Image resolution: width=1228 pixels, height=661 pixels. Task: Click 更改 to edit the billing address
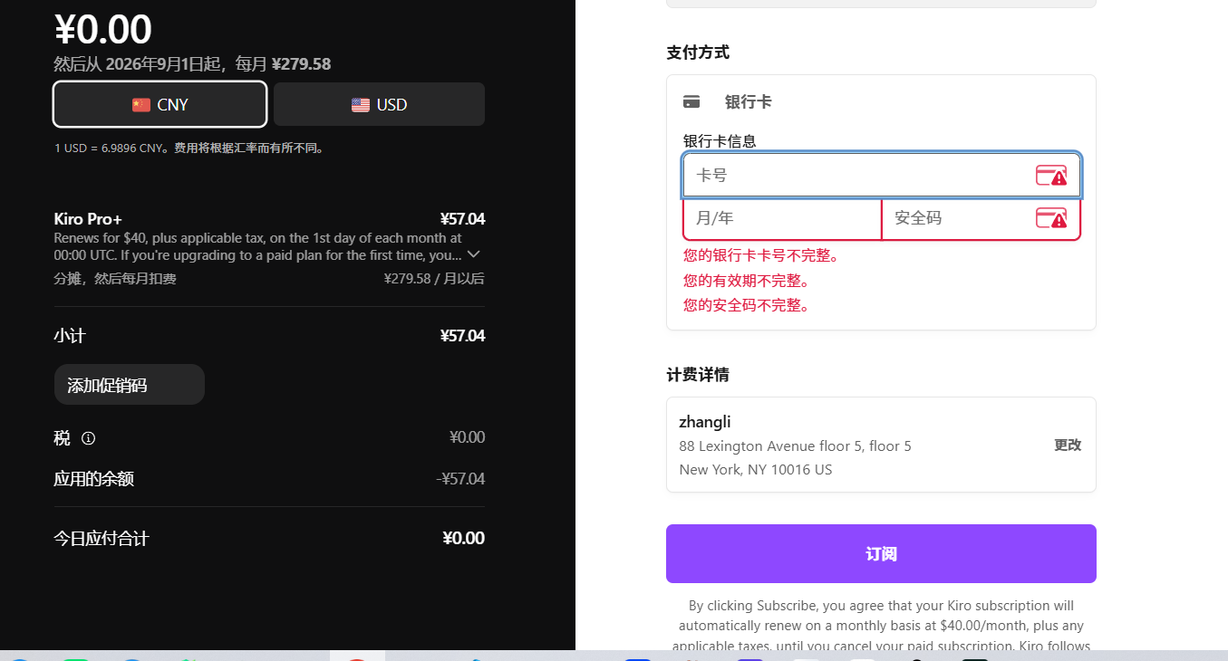1068,445
